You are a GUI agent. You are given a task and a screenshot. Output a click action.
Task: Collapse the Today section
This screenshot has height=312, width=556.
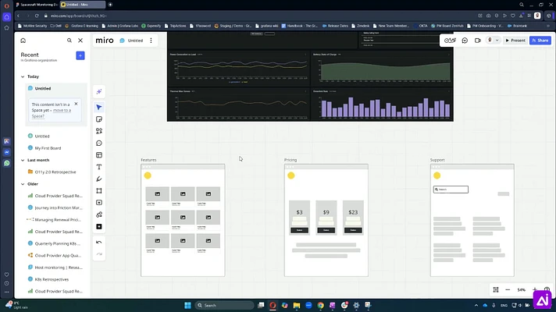pyautogui.click(x=23, y=76)
